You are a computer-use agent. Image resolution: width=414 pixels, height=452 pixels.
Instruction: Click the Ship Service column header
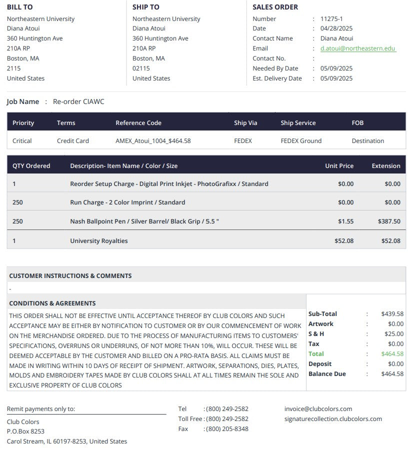[298, 123]
